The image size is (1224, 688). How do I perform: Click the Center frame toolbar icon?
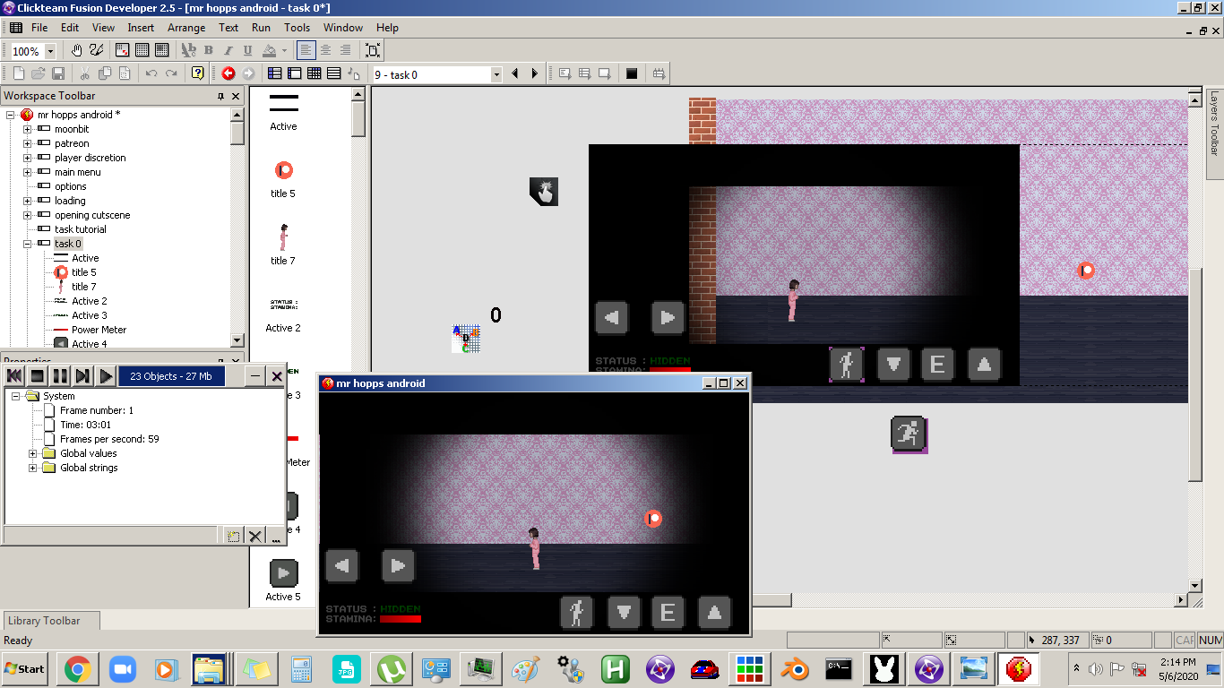pos(374,51)
